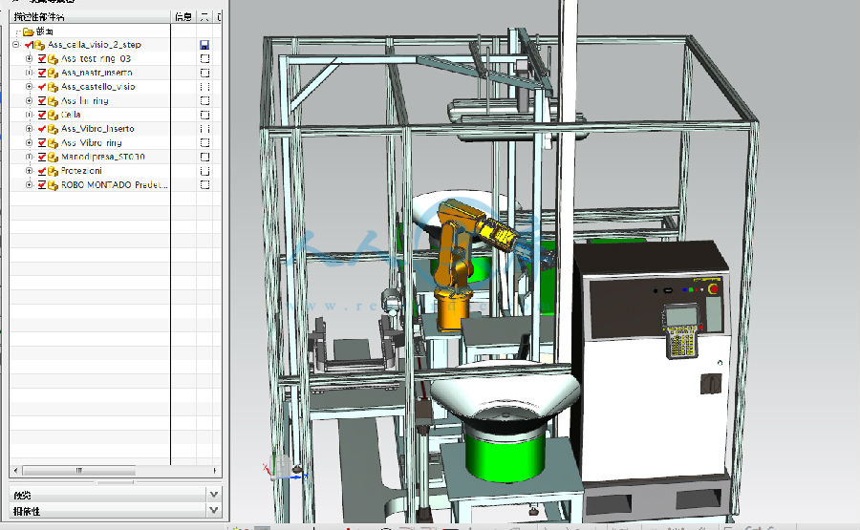860x530 pixels.
Task: Open the dependencies panel section header
Action: pos(105,511)
